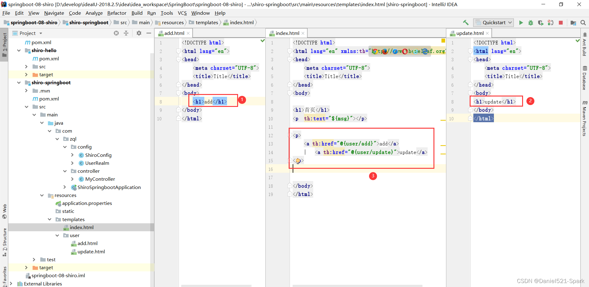Toggle the Maven Projects tool window
The image size is (589, 287).
coord(585,119)
